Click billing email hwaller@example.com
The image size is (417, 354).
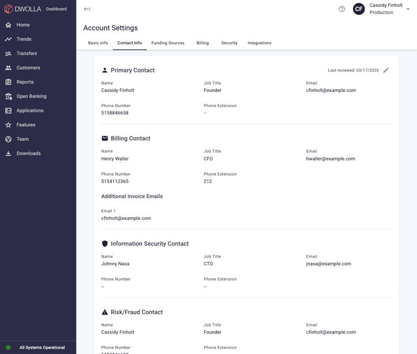click(x=330, y=159)
